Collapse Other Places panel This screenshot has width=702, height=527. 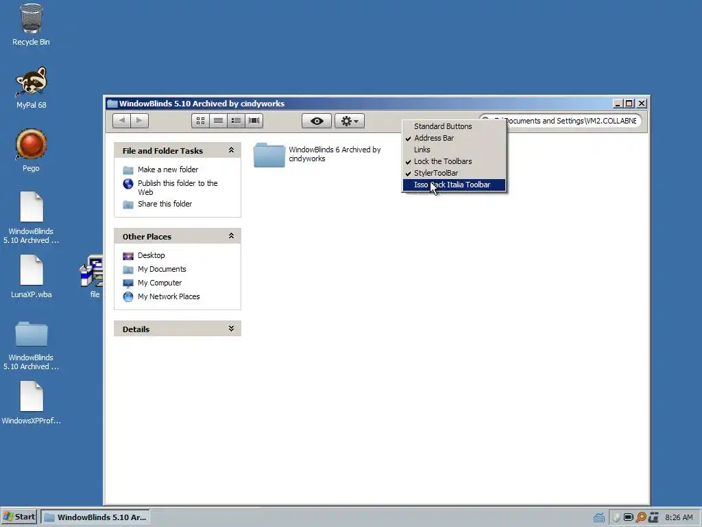pyautogui.click(x=231, y=236)
